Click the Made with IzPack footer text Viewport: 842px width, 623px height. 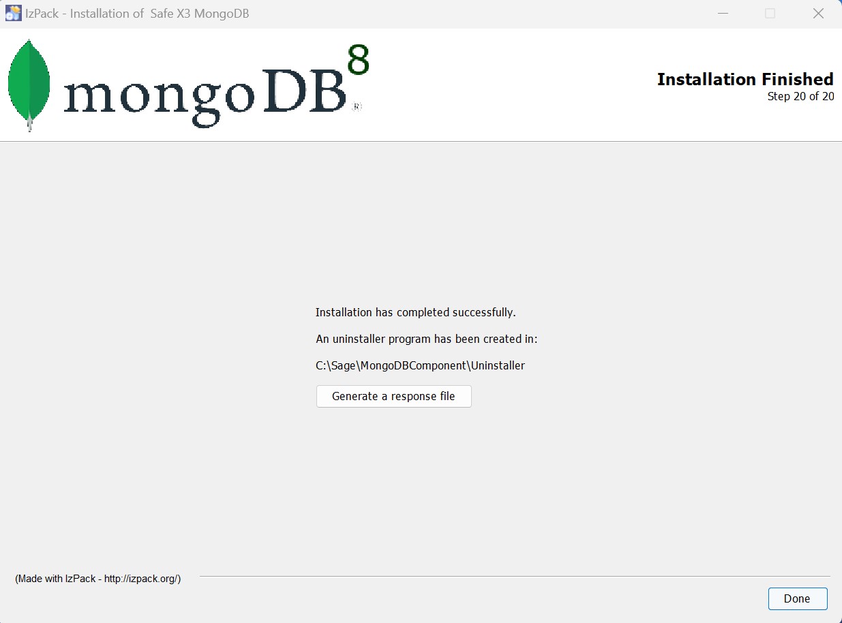[x=97, y=579]
